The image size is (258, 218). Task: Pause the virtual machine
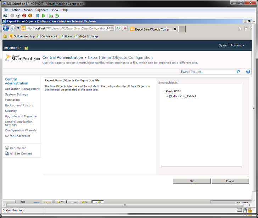(x=38, y=16)
